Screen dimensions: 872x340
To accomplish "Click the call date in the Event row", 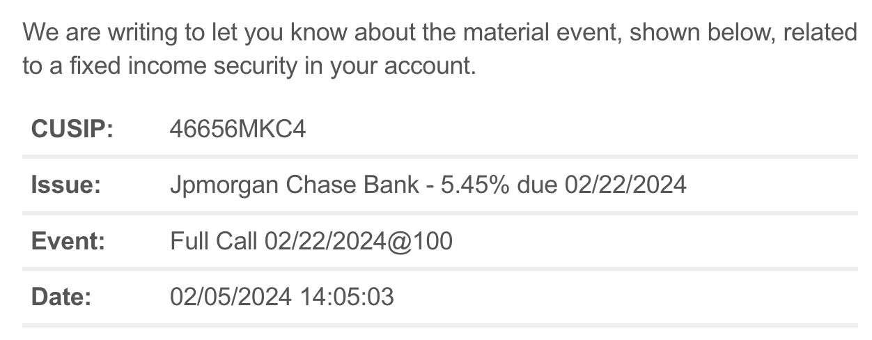I will click(325, 242).
